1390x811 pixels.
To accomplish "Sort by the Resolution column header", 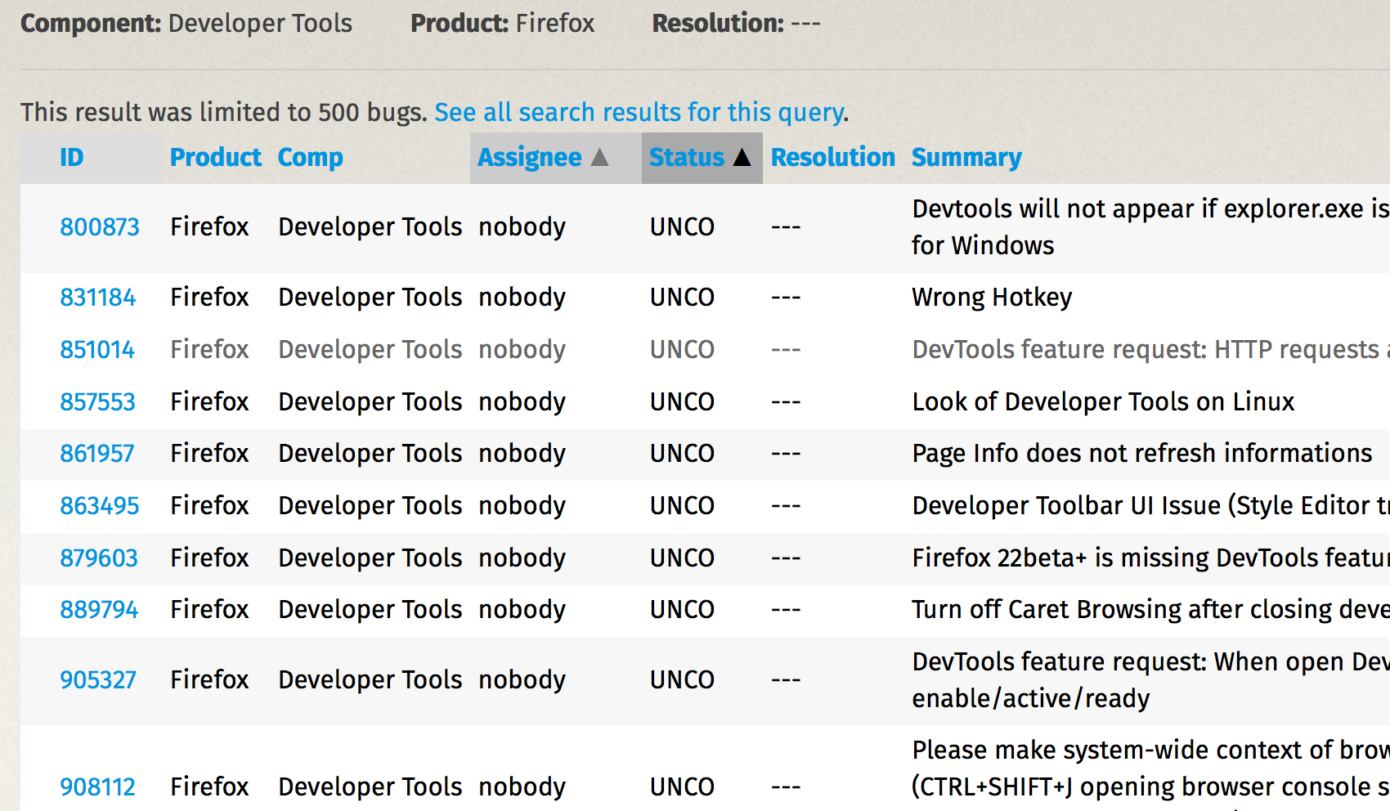I will (x=833, y=157).
